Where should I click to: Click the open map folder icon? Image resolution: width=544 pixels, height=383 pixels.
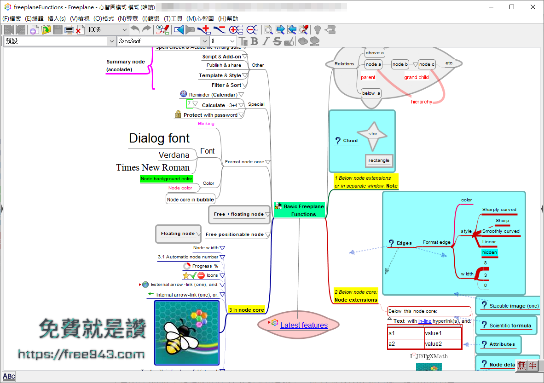[46, 30]
